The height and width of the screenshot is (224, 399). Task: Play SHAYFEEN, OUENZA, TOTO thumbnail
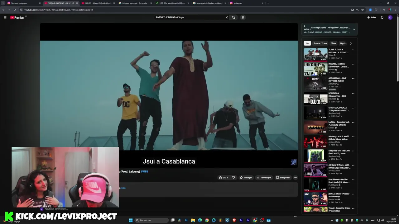click(x=315, y=113)
